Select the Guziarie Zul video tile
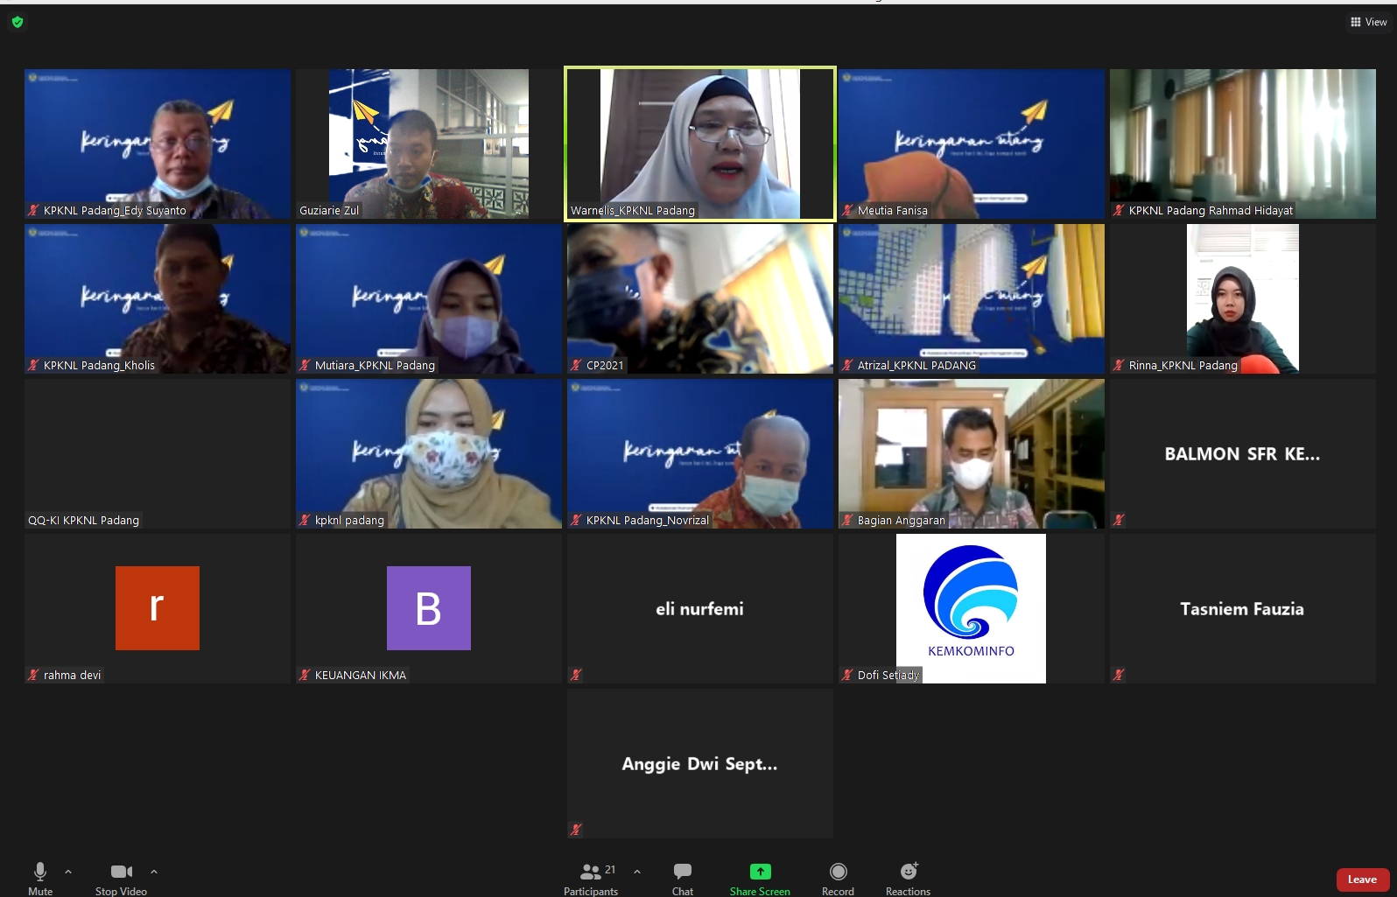The image size is (1397, 897). [x=428, y=144]
